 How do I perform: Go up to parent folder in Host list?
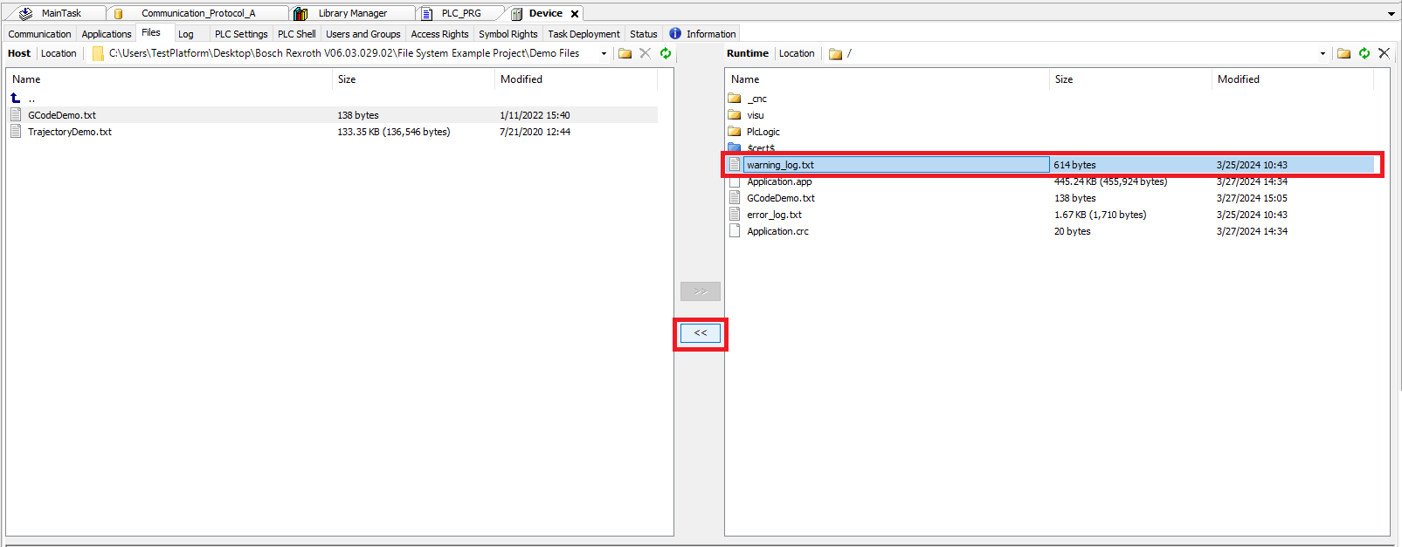coord(17,99)
